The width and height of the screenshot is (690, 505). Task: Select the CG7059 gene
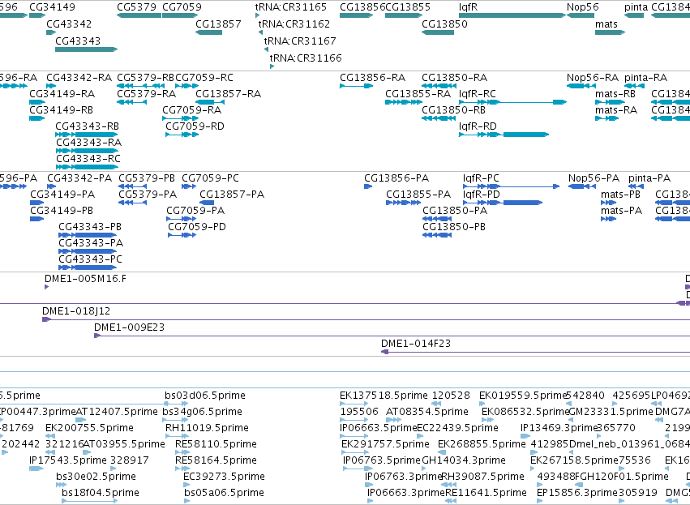[x=180, y=15]
